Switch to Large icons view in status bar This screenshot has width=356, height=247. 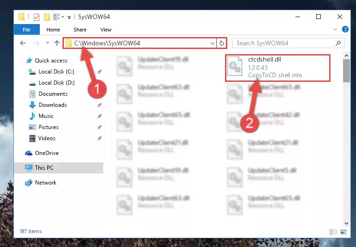coord(344,232)
